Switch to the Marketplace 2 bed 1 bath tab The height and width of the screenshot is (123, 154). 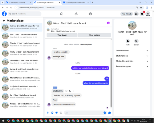coord(76,2)
